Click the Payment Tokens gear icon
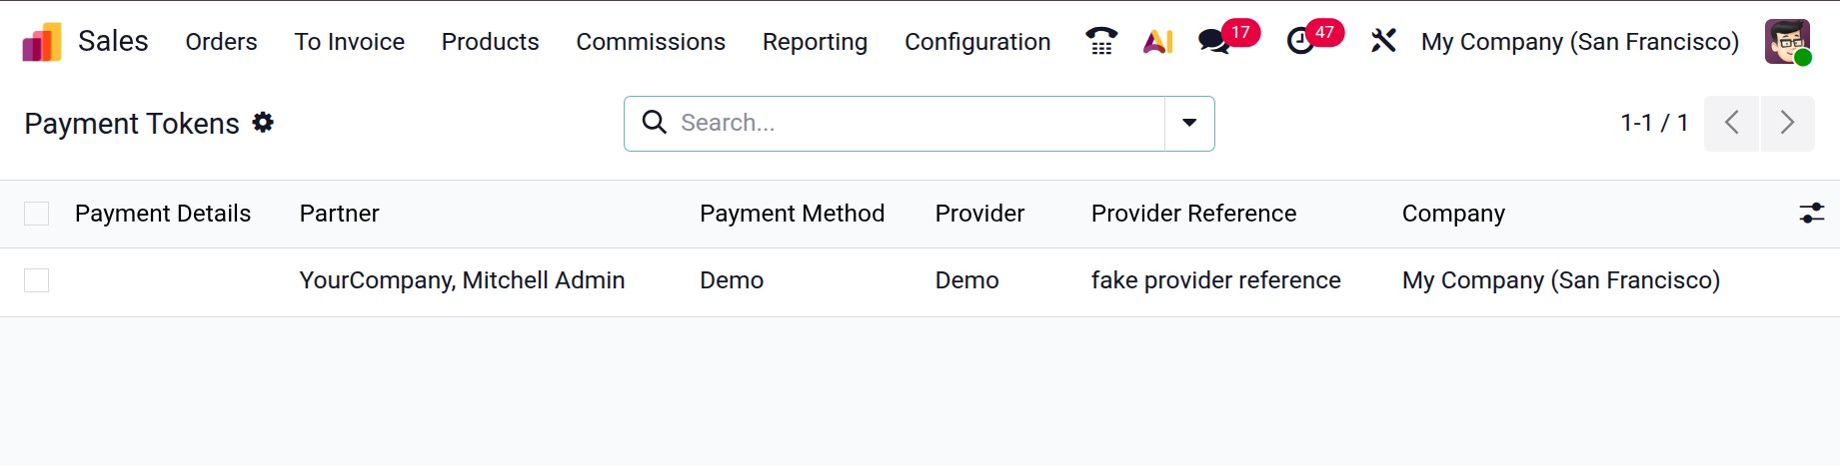 tap(263, 123)
